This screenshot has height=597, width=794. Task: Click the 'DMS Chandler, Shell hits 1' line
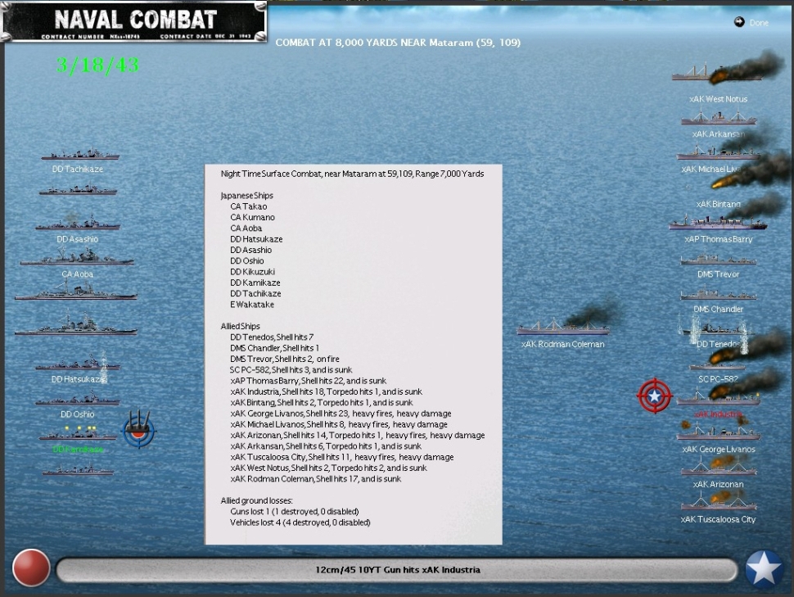(274, 348)
